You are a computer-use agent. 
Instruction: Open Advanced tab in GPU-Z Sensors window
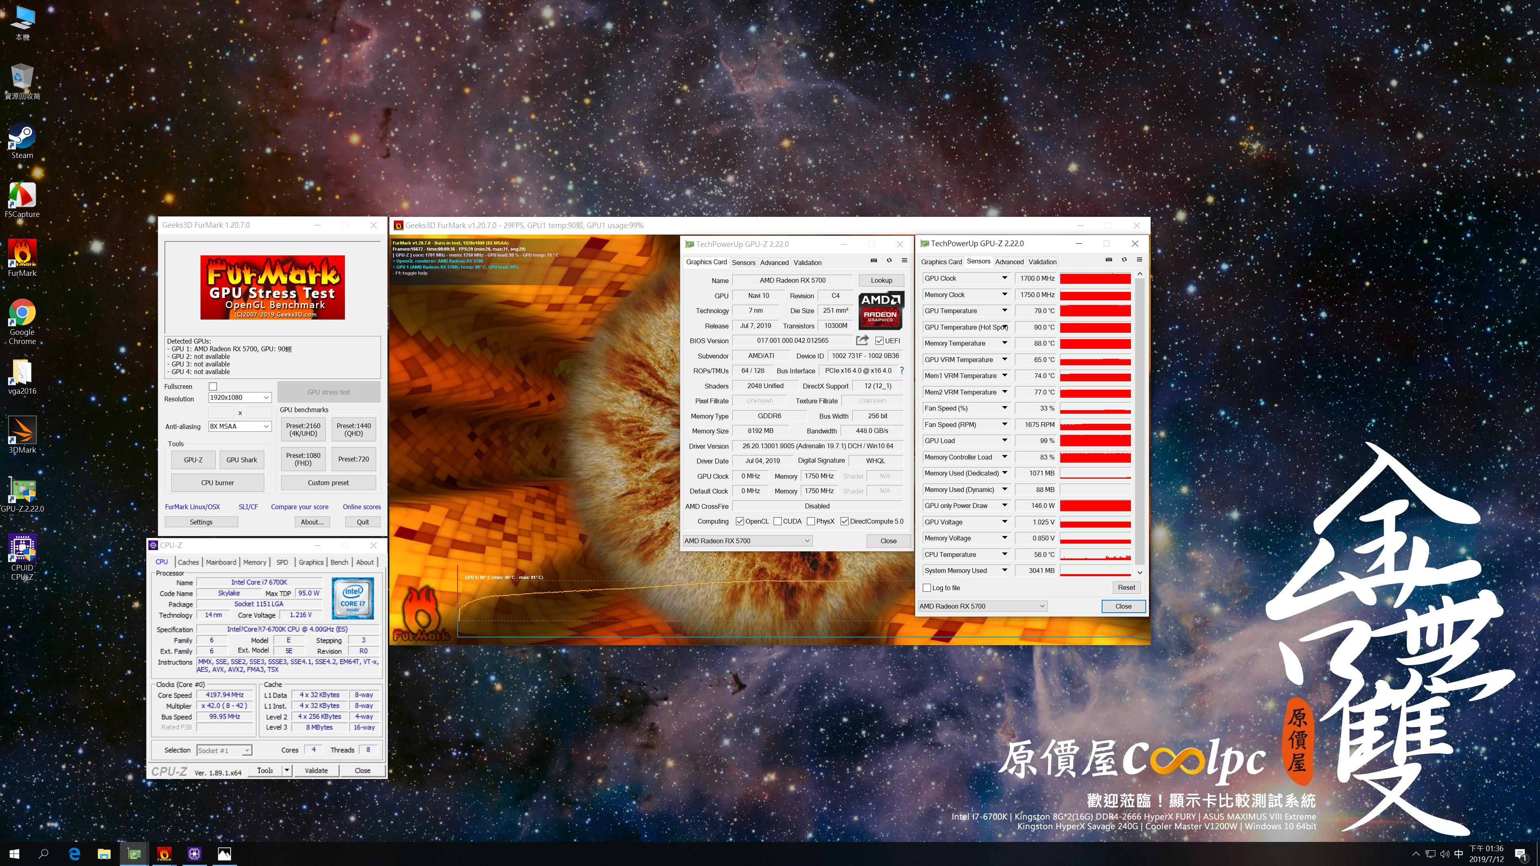click(1009, 262)
